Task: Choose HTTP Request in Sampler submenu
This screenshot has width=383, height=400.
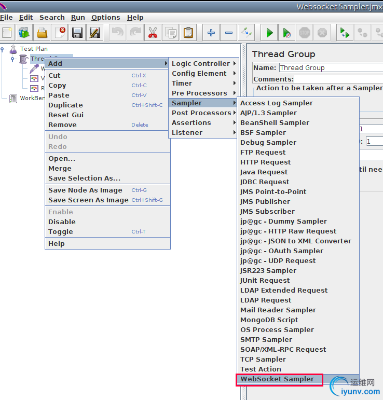Action: point(265,162)
